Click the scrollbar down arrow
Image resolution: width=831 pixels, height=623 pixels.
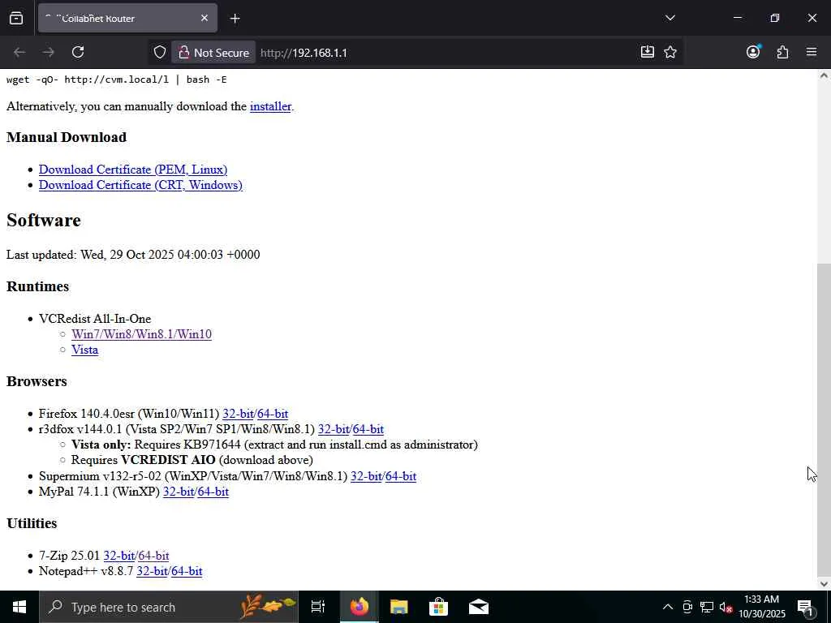824,584
